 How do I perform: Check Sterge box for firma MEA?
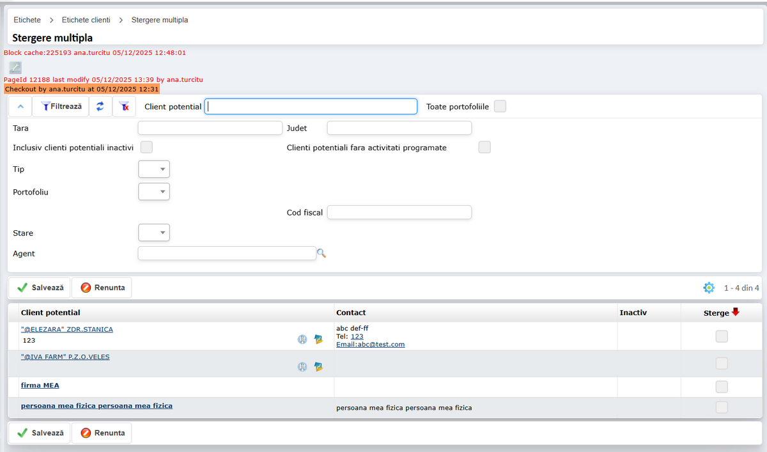pyautogui.click(x=722, y=387)
